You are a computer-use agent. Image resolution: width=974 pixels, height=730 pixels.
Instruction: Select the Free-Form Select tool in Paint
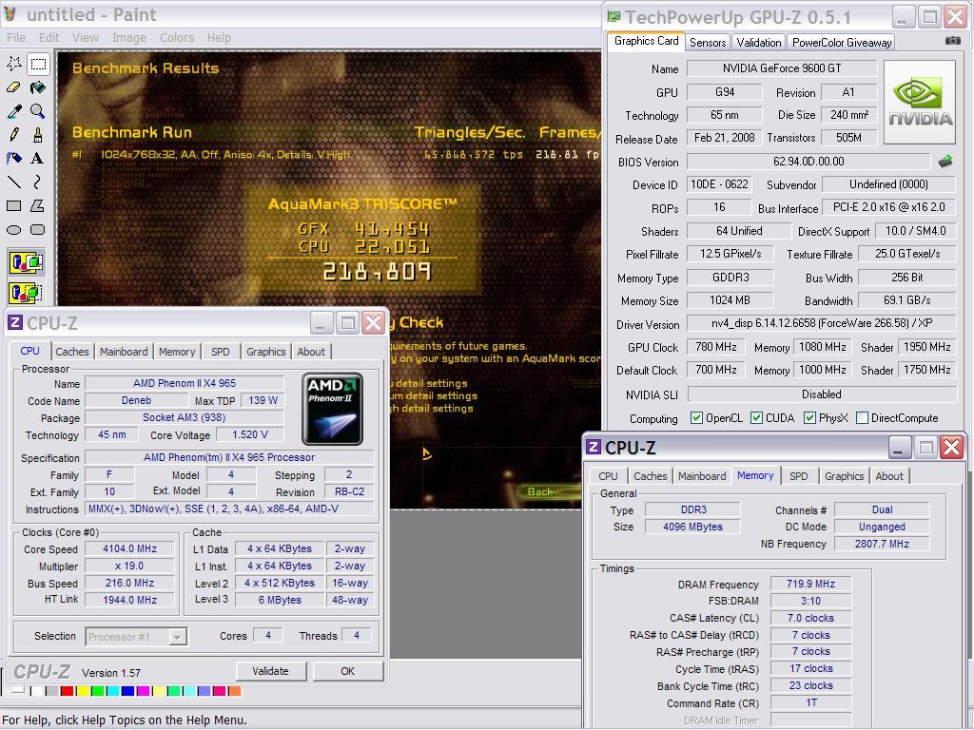tap(14, 64)
